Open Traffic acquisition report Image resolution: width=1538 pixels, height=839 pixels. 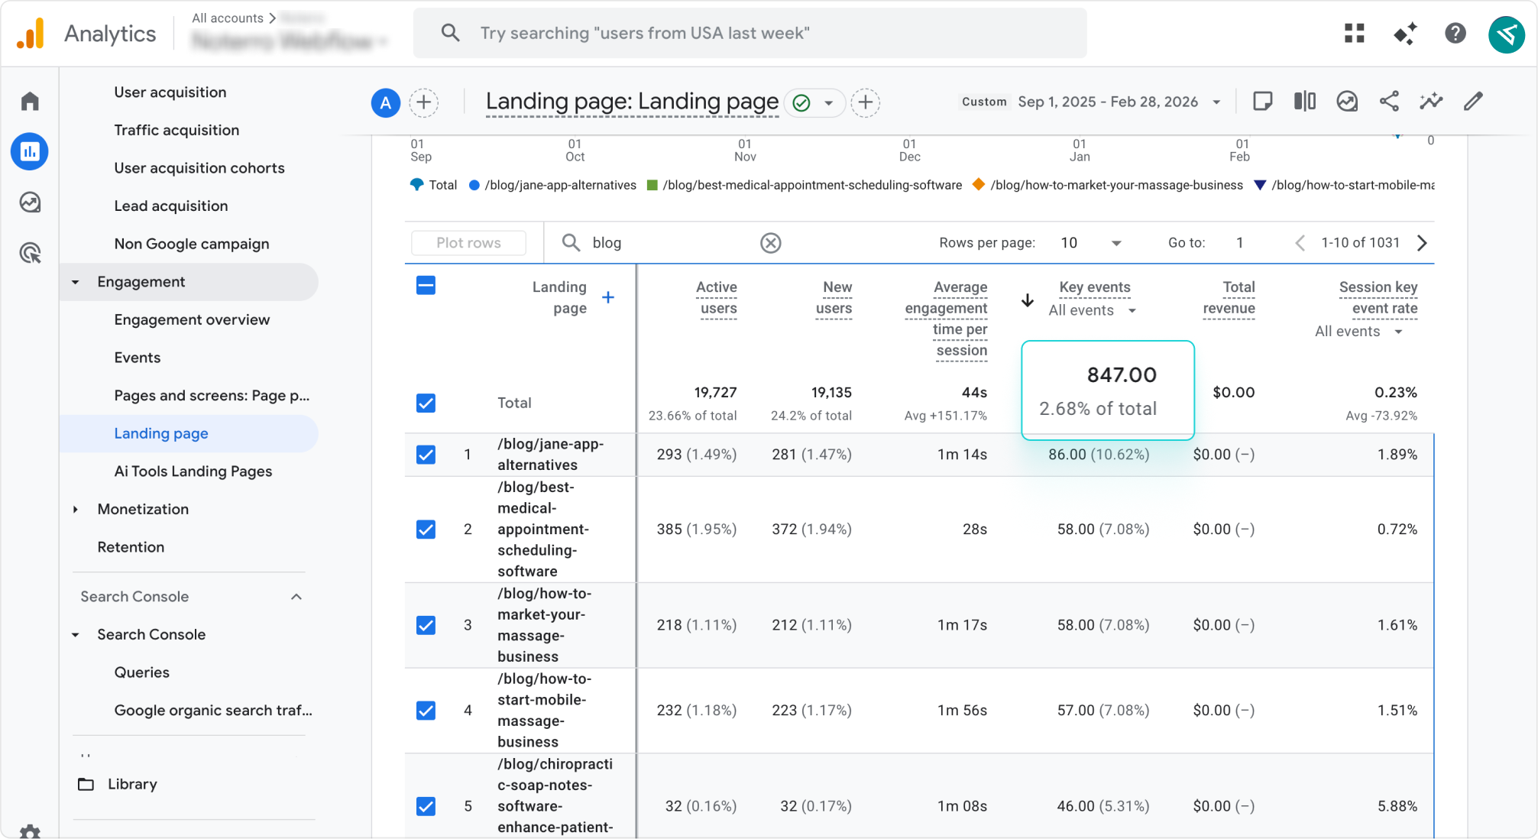pos(176,130)
